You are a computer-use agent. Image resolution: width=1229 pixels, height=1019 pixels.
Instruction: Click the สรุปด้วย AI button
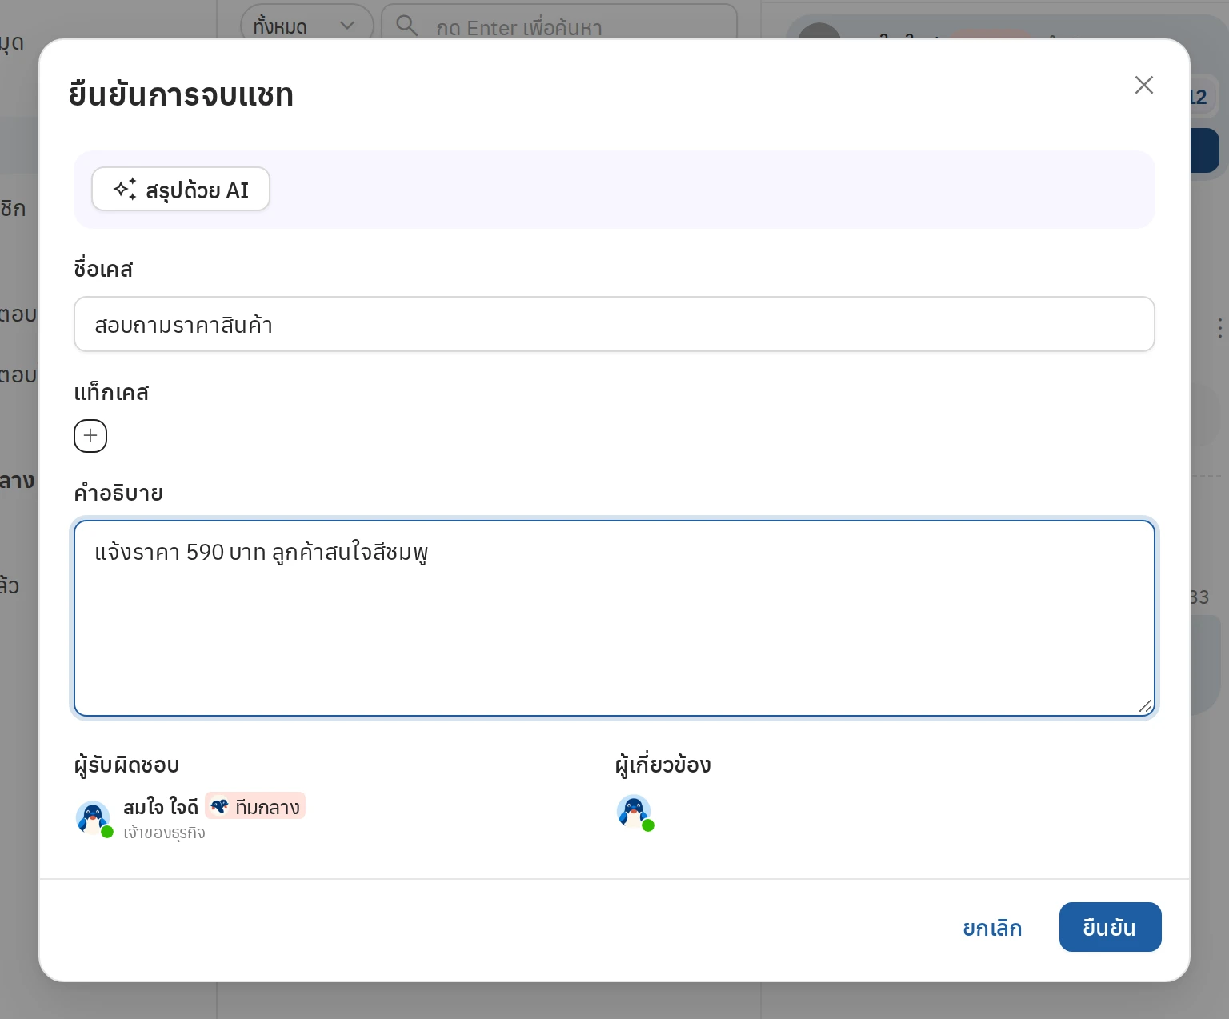[x=181, y=190]
